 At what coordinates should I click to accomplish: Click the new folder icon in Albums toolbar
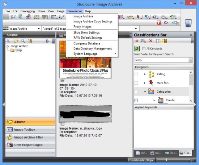coord(16,41)
